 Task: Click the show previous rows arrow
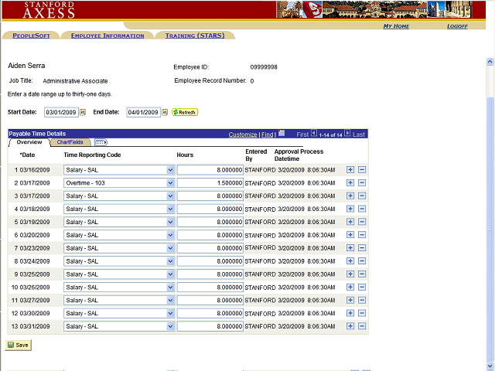pos(313,134)
